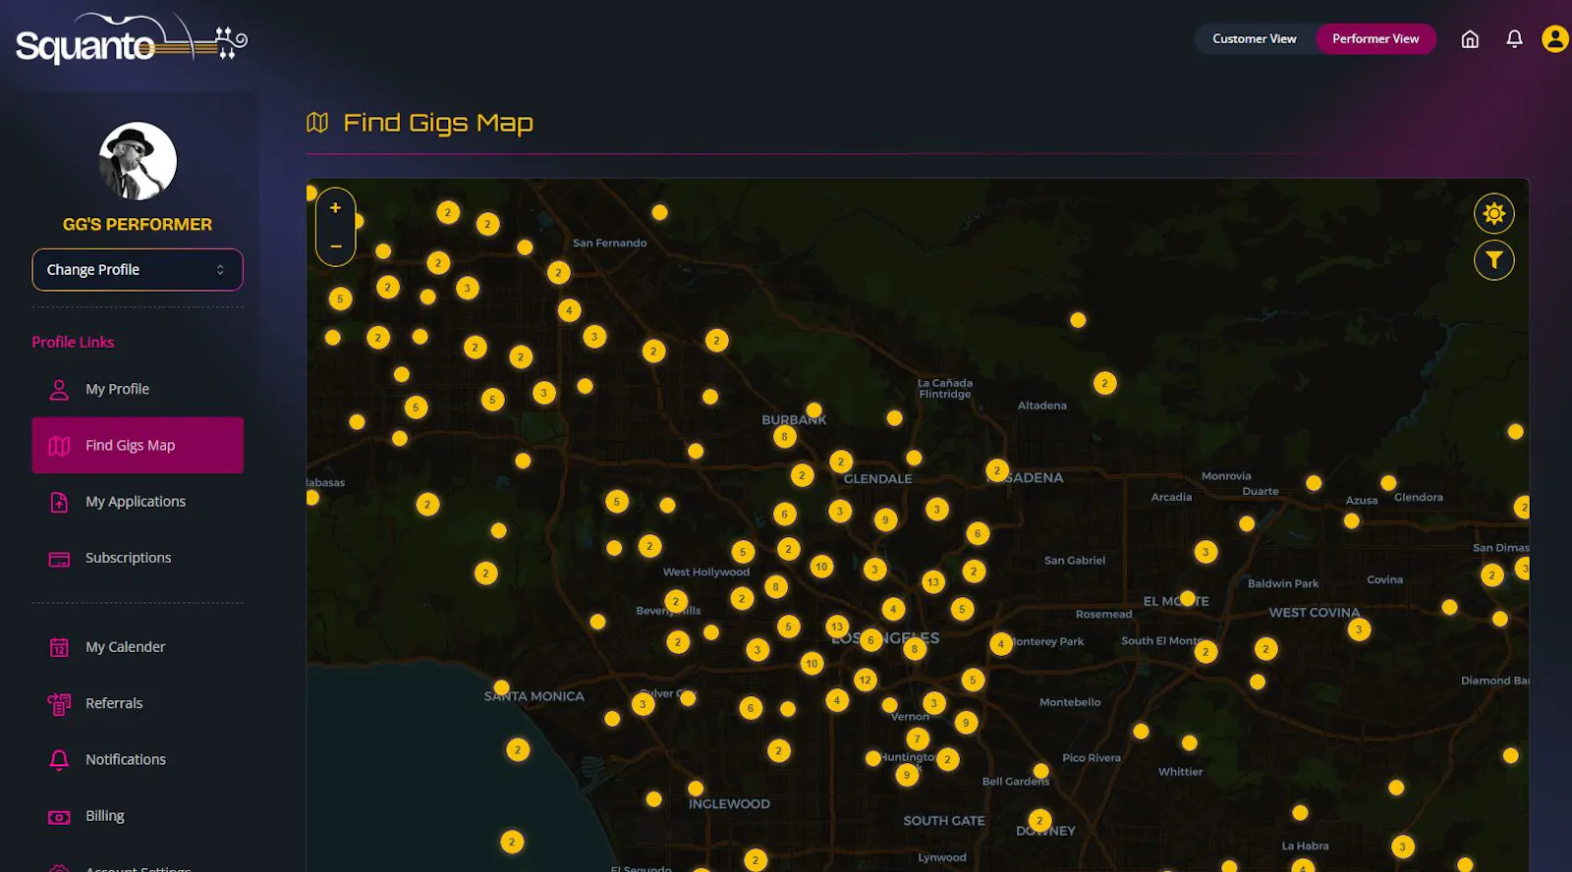The height and width of the screenshot is (872, 1572).
Task: Click the map icon beside Find Gigs Map title
Action: [x=317, y=123]
